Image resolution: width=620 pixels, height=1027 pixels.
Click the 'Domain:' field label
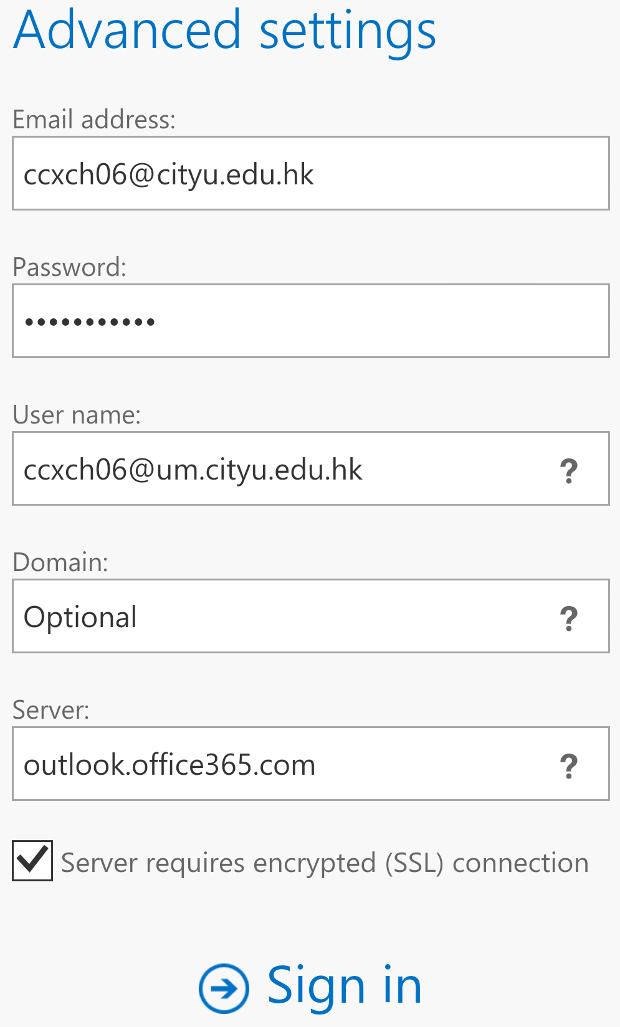[x=60, y=562]
